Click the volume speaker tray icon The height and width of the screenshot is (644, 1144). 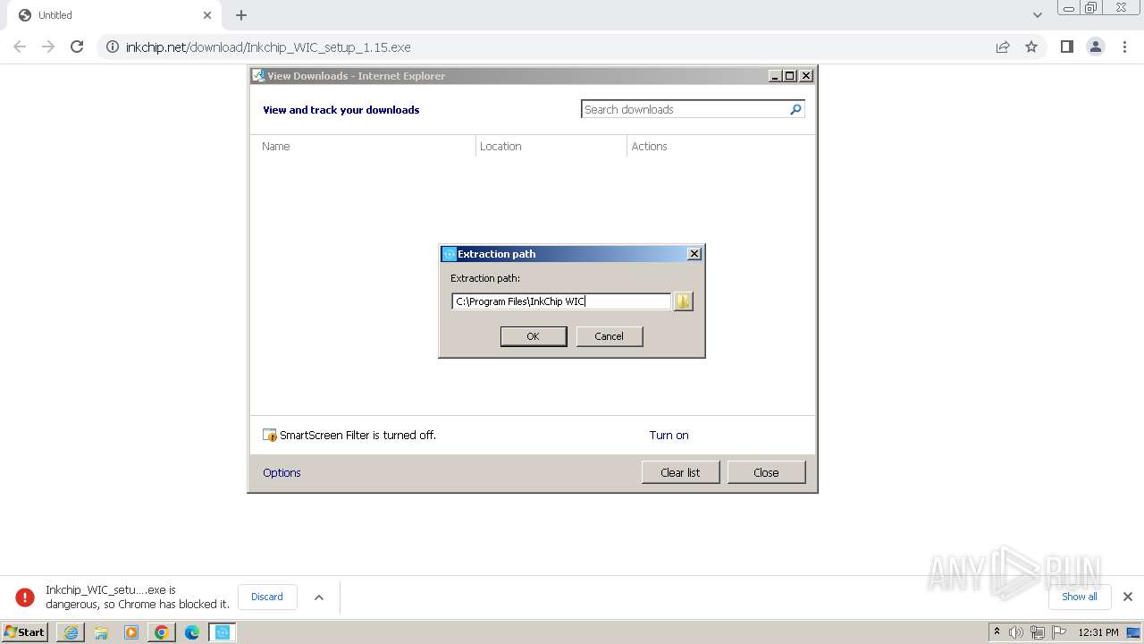click(1016, 632)
